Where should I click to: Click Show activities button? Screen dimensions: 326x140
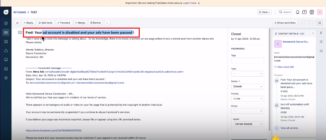tap(285, 23)
